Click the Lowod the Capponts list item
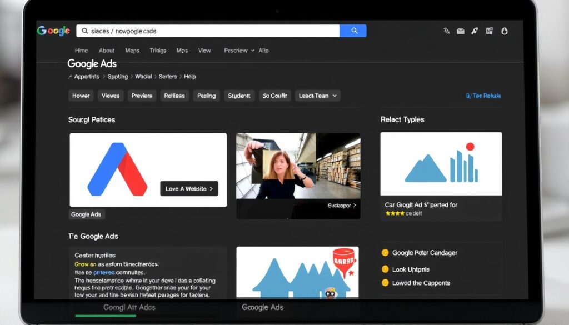 click(x=421, y=283)
